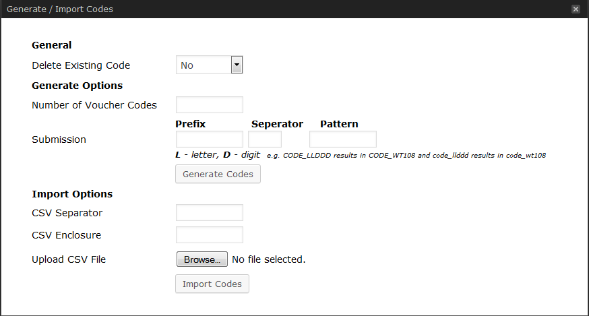Click the dialog title "Generate / Import Codes"
Screen dimensions: 589x316
coord(60,9)
